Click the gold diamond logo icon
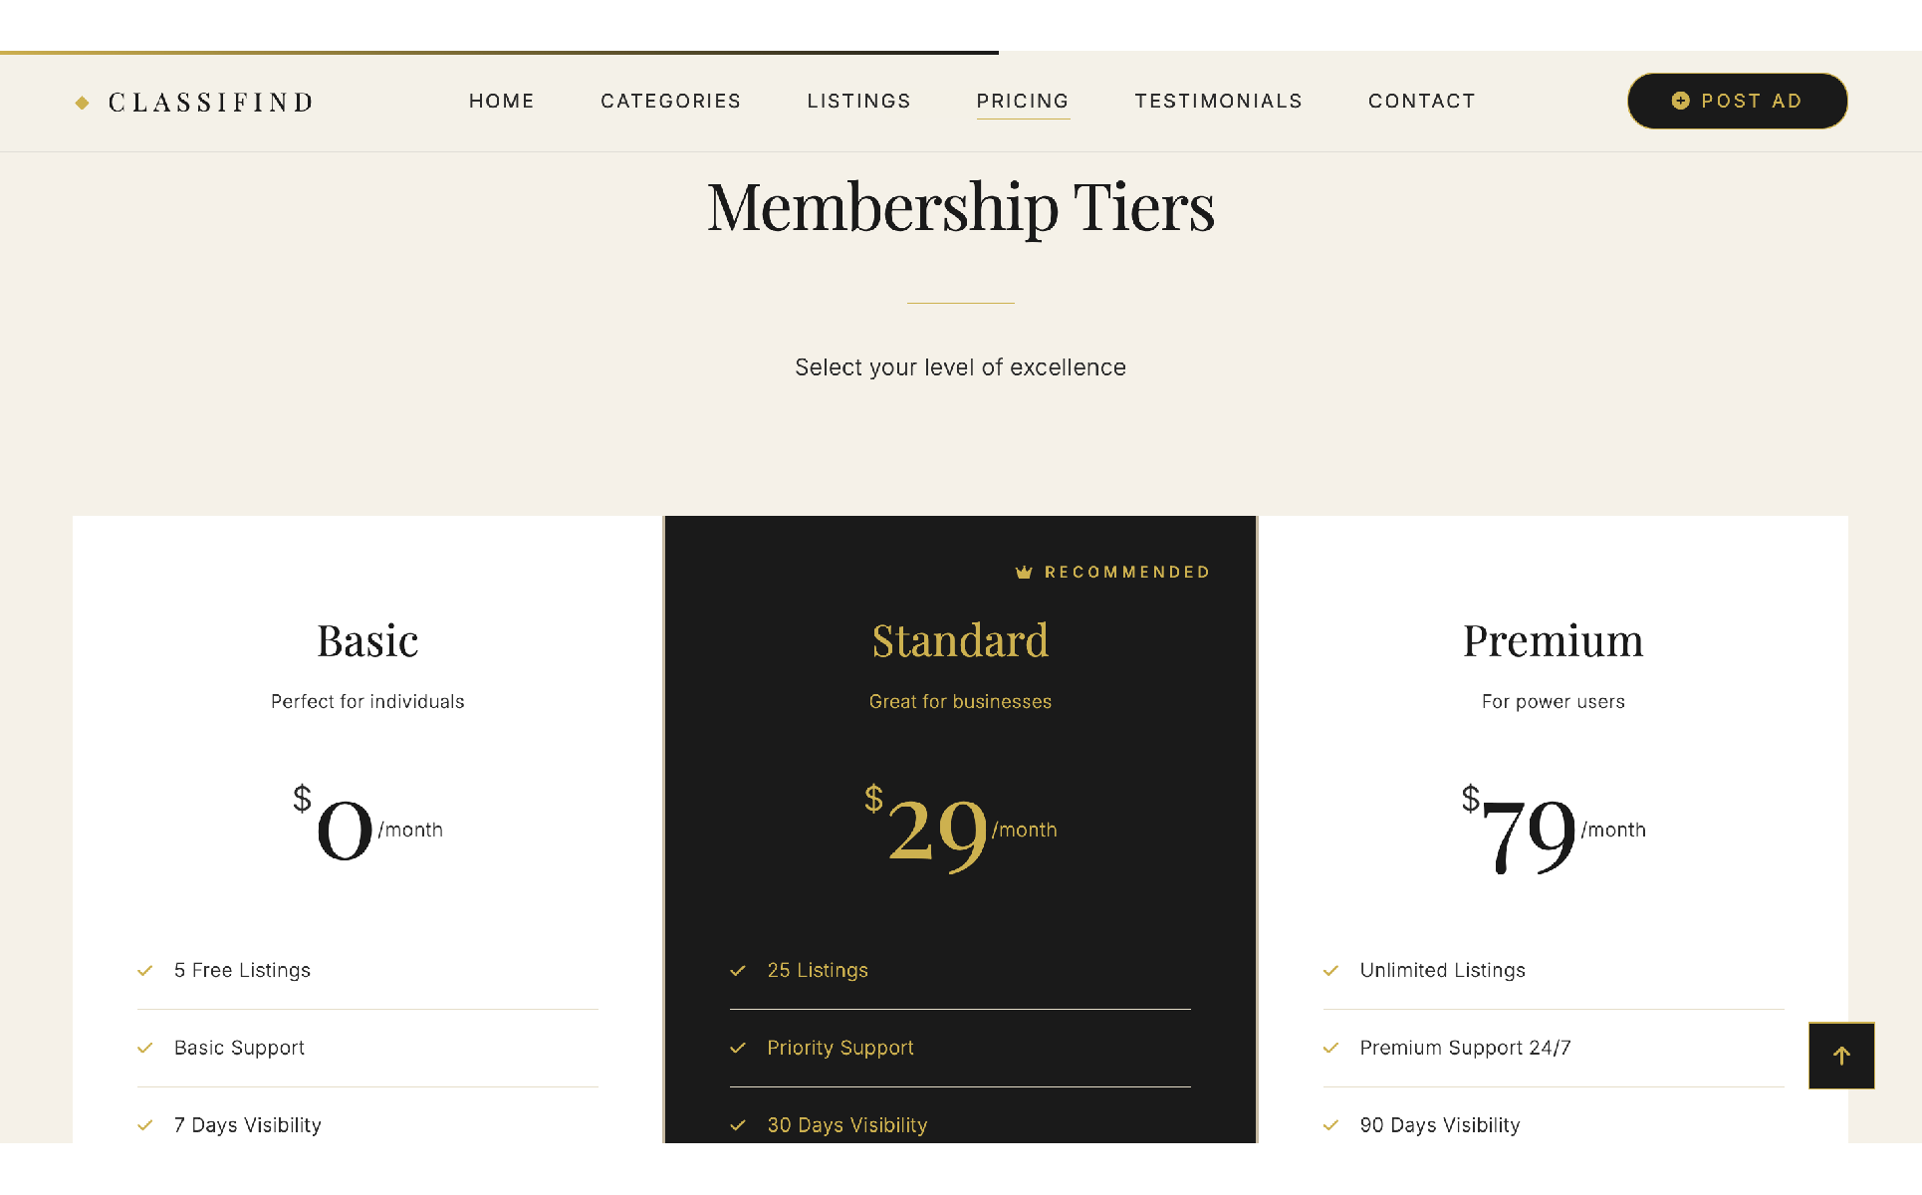 tap(83, 103)
